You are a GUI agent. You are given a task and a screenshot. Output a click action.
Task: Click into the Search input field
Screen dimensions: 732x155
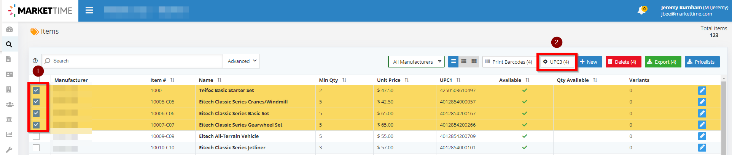coord(132,61)
